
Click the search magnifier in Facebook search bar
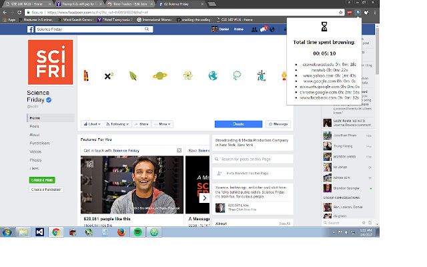(x=147, y=29)
